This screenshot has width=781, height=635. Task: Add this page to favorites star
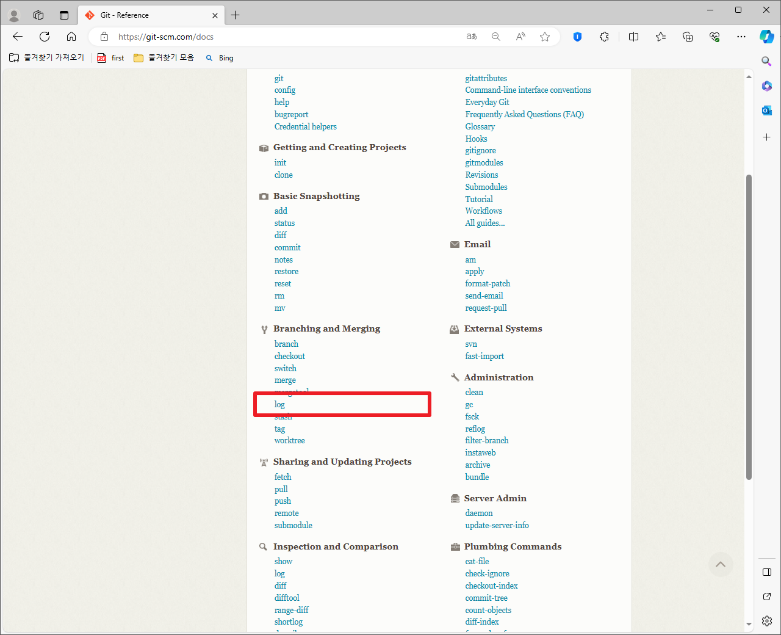(x=545, y=37)
